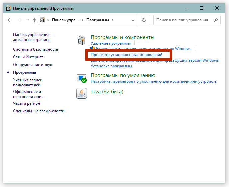This screenshot has height=187, width=229.
Task: Refresh the Control Panel view
Action: click(x=144, y=20)
